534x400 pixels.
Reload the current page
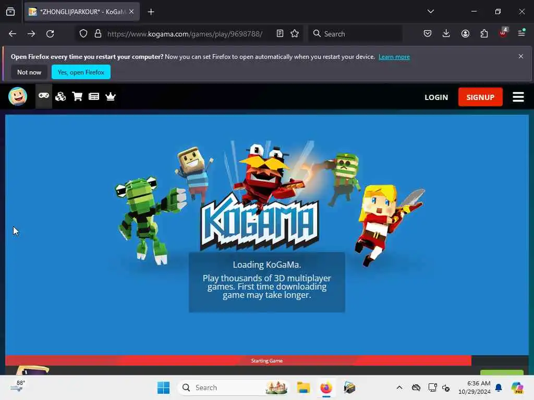[x=50, y=34]
